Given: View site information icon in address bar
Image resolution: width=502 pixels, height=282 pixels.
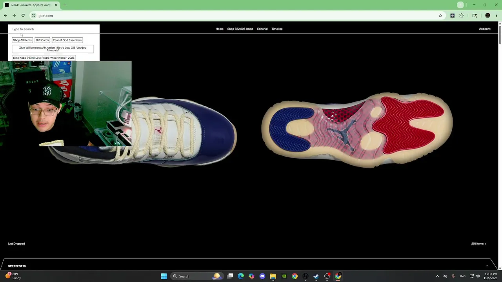Looking at the screenshot, I should coord(34,16).
